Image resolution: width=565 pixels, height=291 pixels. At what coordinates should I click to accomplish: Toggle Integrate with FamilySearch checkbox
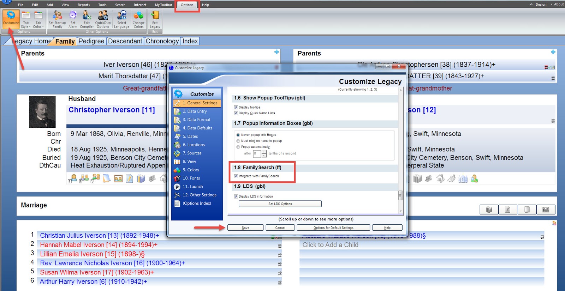[236, 176]
